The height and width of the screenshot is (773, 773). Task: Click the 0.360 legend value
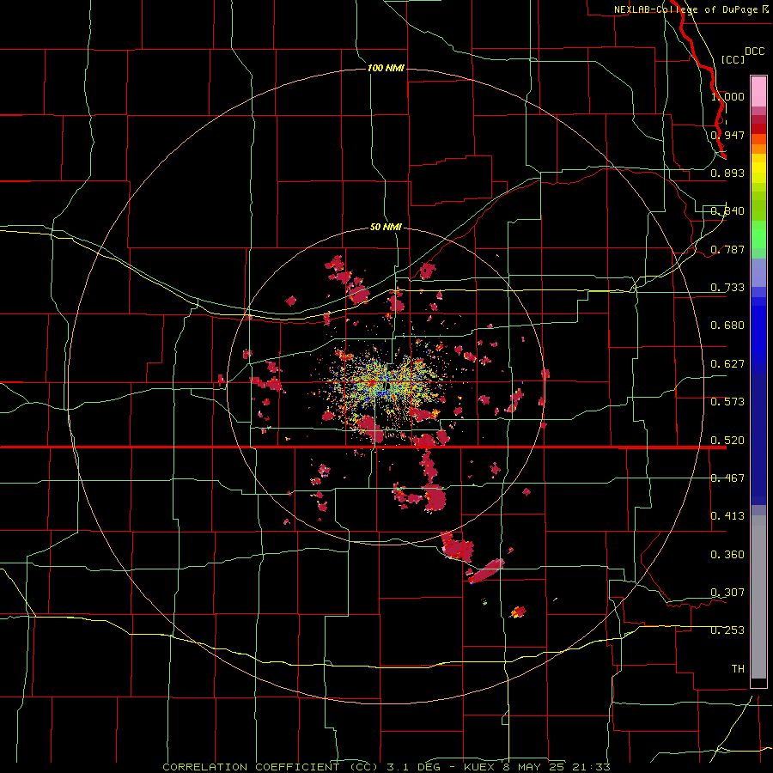727,555
